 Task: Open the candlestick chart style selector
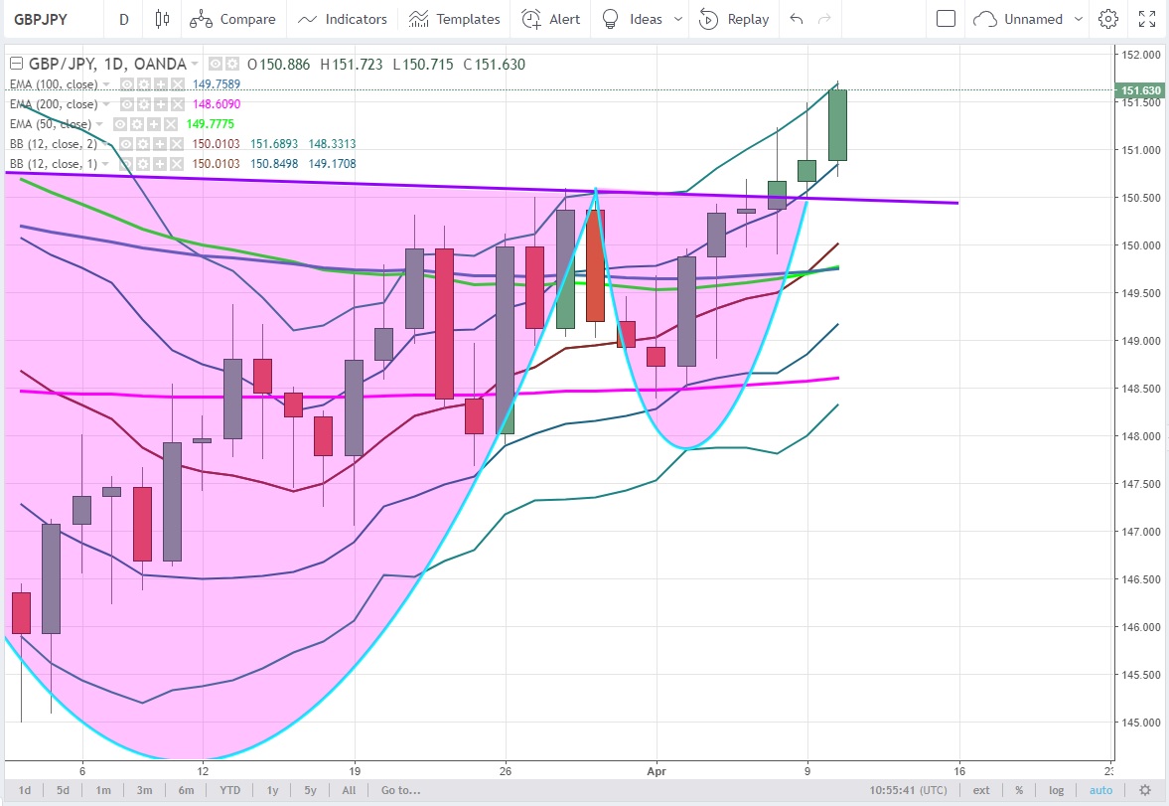163,19
